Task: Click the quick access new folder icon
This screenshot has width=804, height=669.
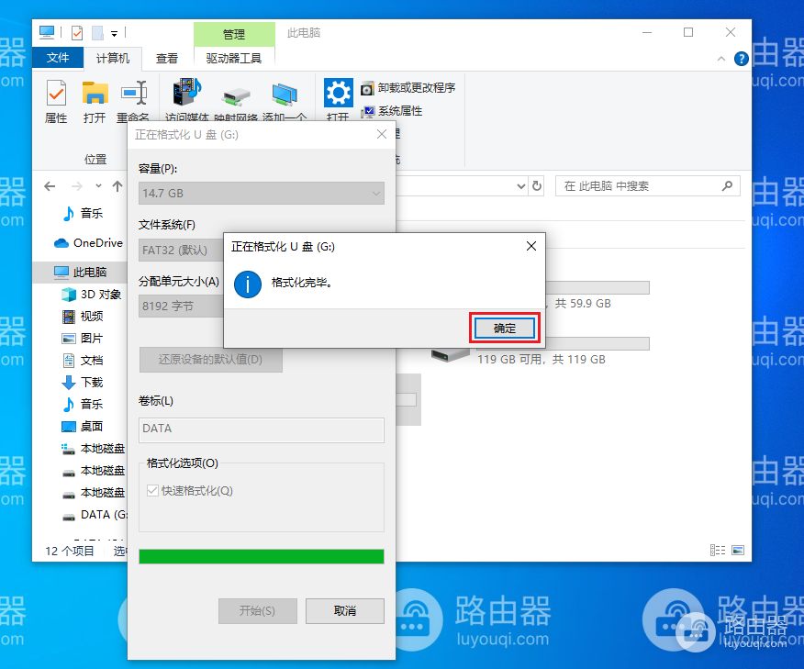Action: 97,33
